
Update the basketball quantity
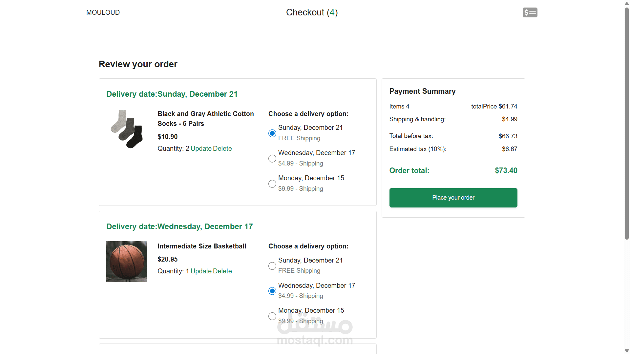(201, 271)
